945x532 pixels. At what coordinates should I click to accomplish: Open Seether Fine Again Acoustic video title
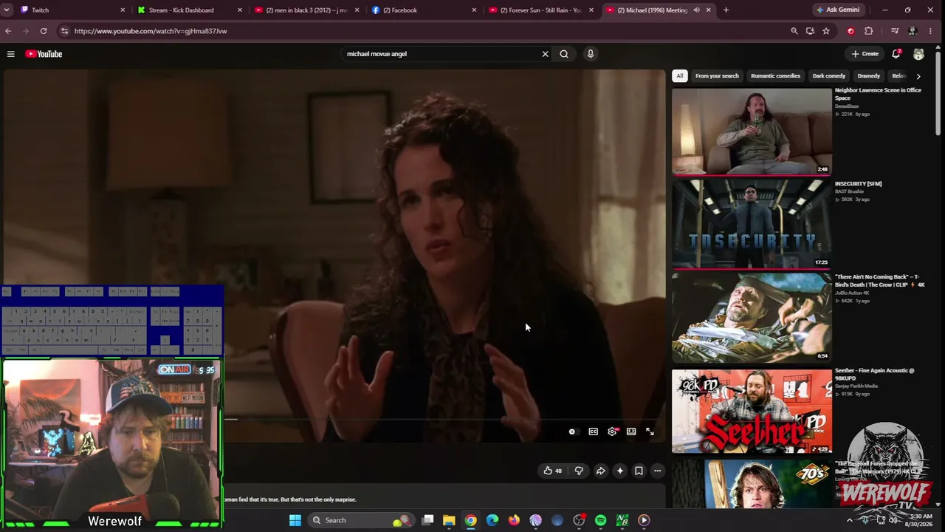click(874, 375)
